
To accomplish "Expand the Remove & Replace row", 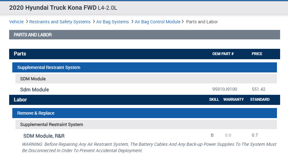I will click(x=36, y=113).
